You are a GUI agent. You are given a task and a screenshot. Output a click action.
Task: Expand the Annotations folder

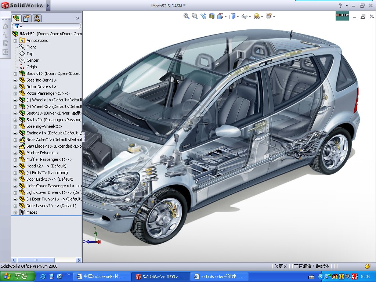(x=15, y=41)
